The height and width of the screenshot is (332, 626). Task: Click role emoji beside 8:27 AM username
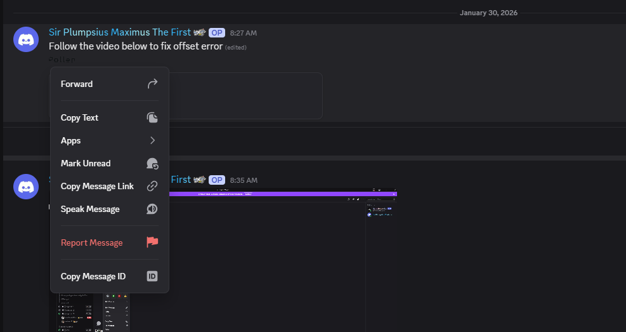pos(200,32)
